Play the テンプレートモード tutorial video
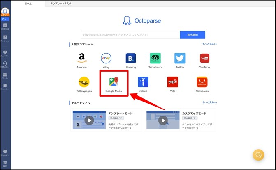 89,120
